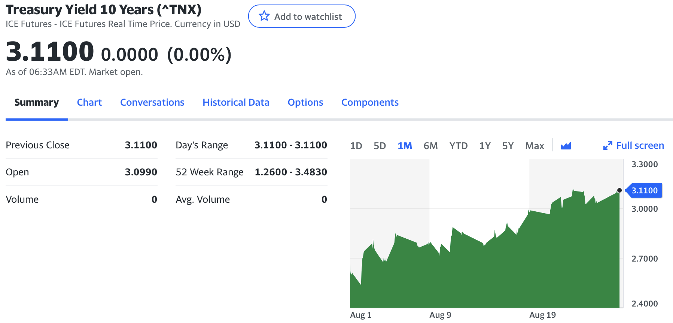Click the Day's Range value 3.1100 - 3.1100
This screenshot has width=673, height=323.
(x=291, y=145)
